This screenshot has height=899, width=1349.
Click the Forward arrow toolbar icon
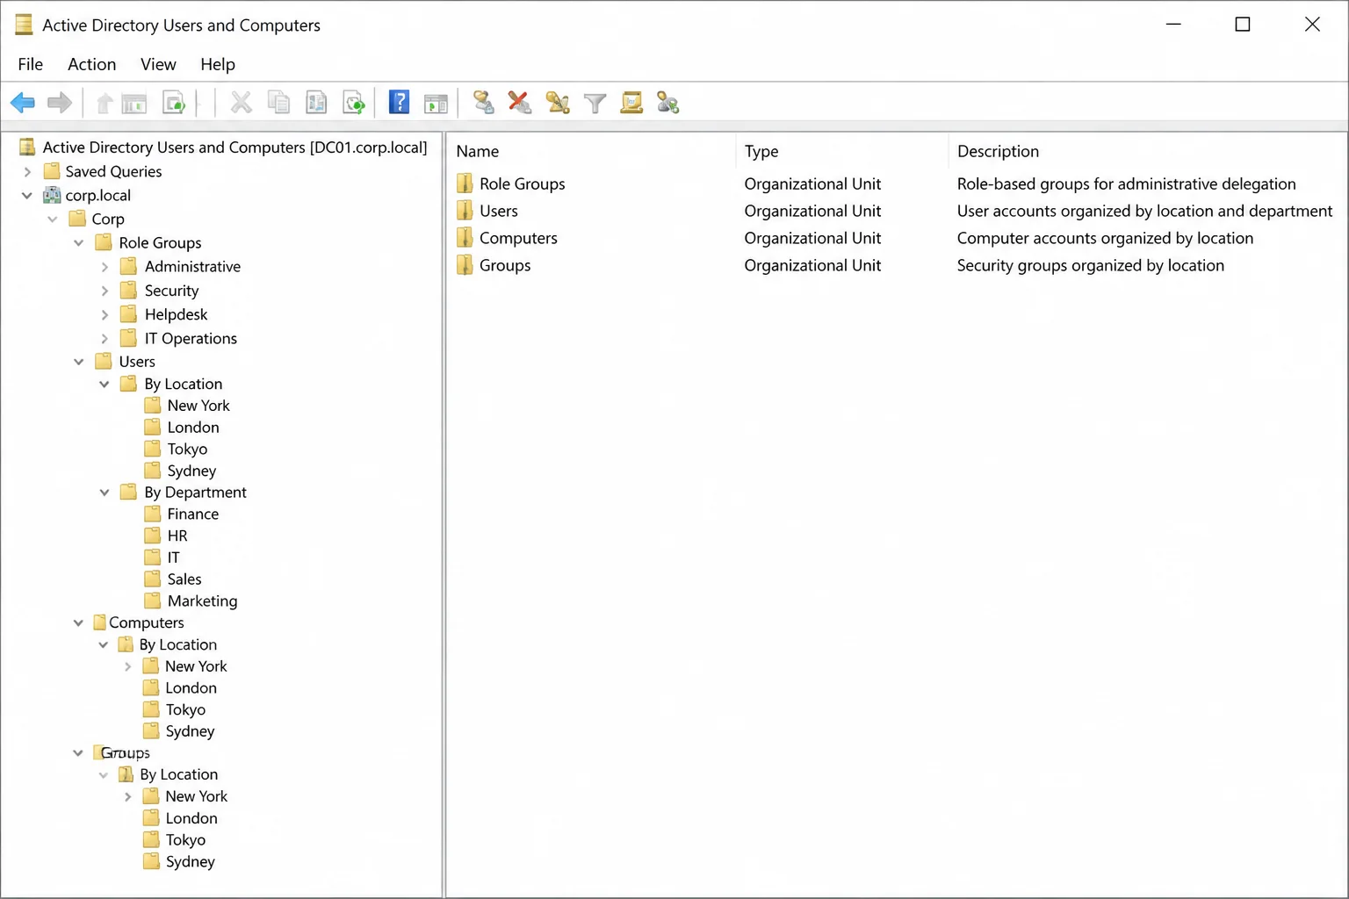(60, 103)
